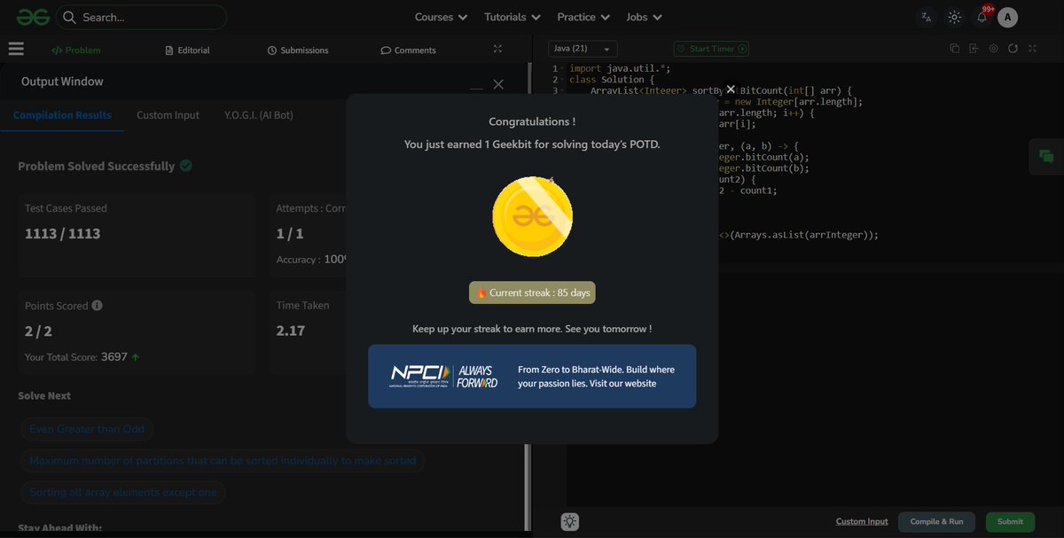Screen dimensions: 1064x538
Task: Switch to the Editorial tab
Action: 187,51
